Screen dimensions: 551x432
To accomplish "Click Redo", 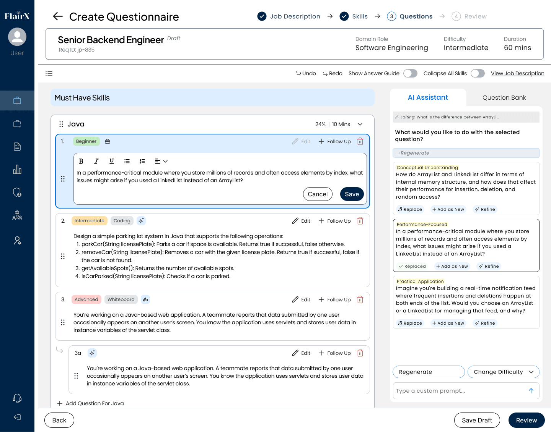I will tap(333, 73).
